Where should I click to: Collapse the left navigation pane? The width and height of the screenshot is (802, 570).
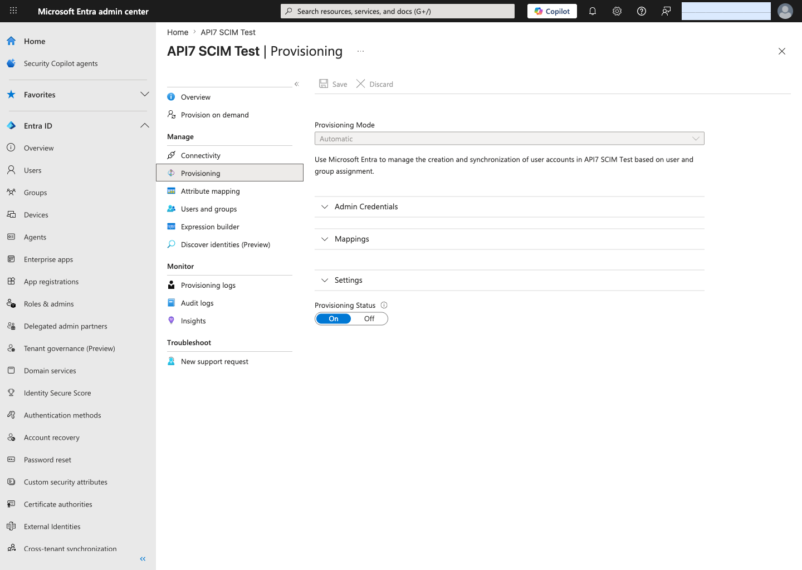[x=143, y=559]
